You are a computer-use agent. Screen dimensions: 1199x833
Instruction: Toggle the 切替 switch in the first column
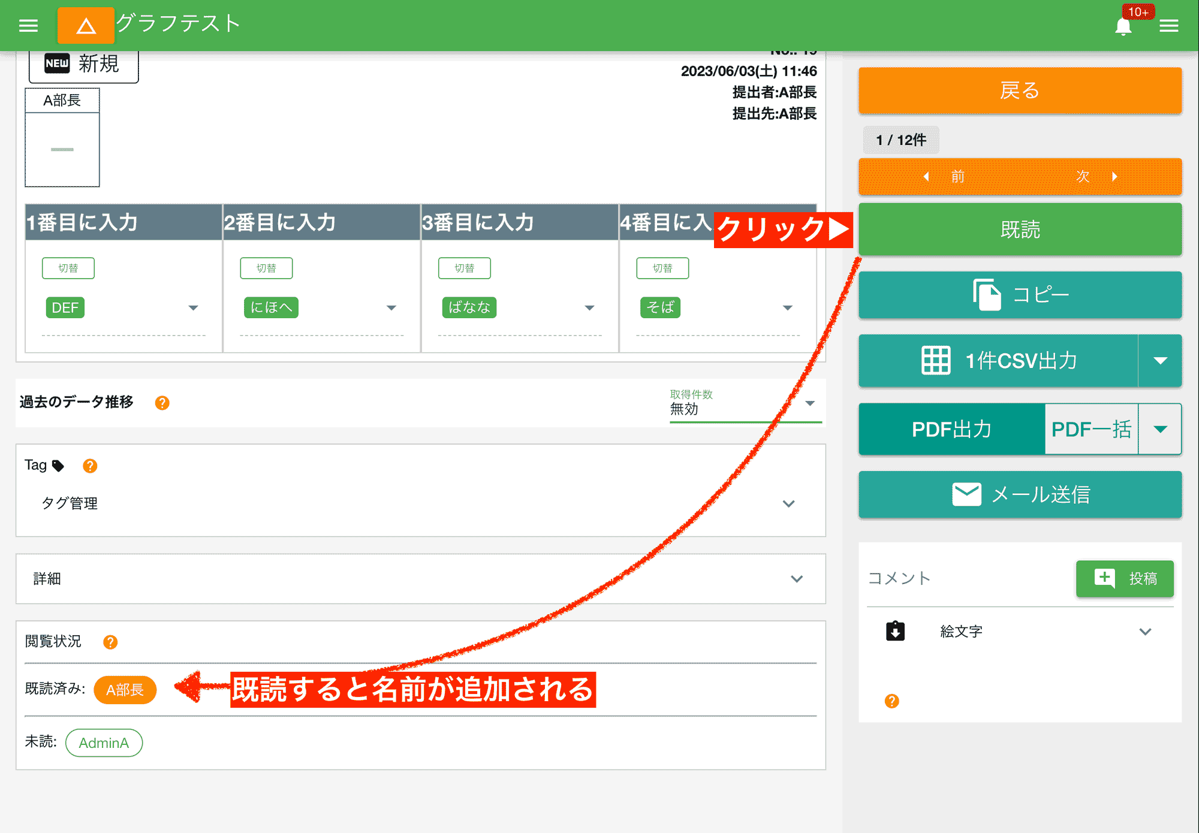click(x=68, y=268)
